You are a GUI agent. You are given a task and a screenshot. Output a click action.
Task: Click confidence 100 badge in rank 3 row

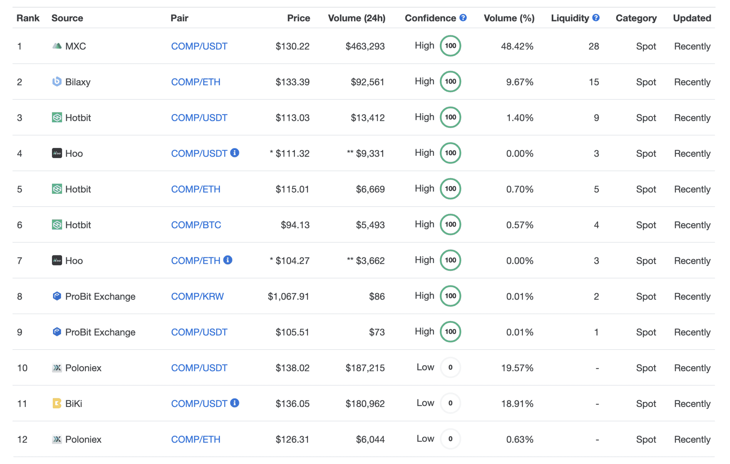451,117
